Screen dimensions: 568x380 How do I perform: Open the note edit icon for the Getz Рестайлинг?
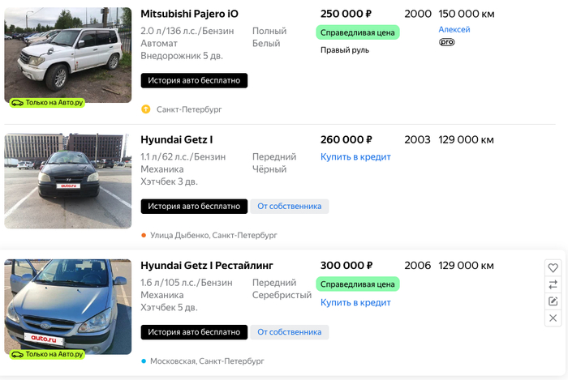click(553, 301)
